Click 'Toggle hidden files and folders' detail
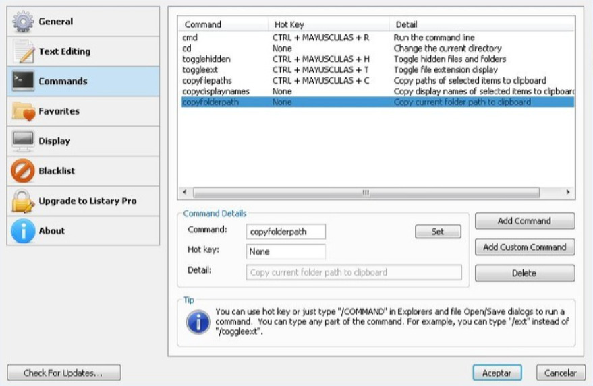Viewport: 593px width, 386px height. click(450, 59)
